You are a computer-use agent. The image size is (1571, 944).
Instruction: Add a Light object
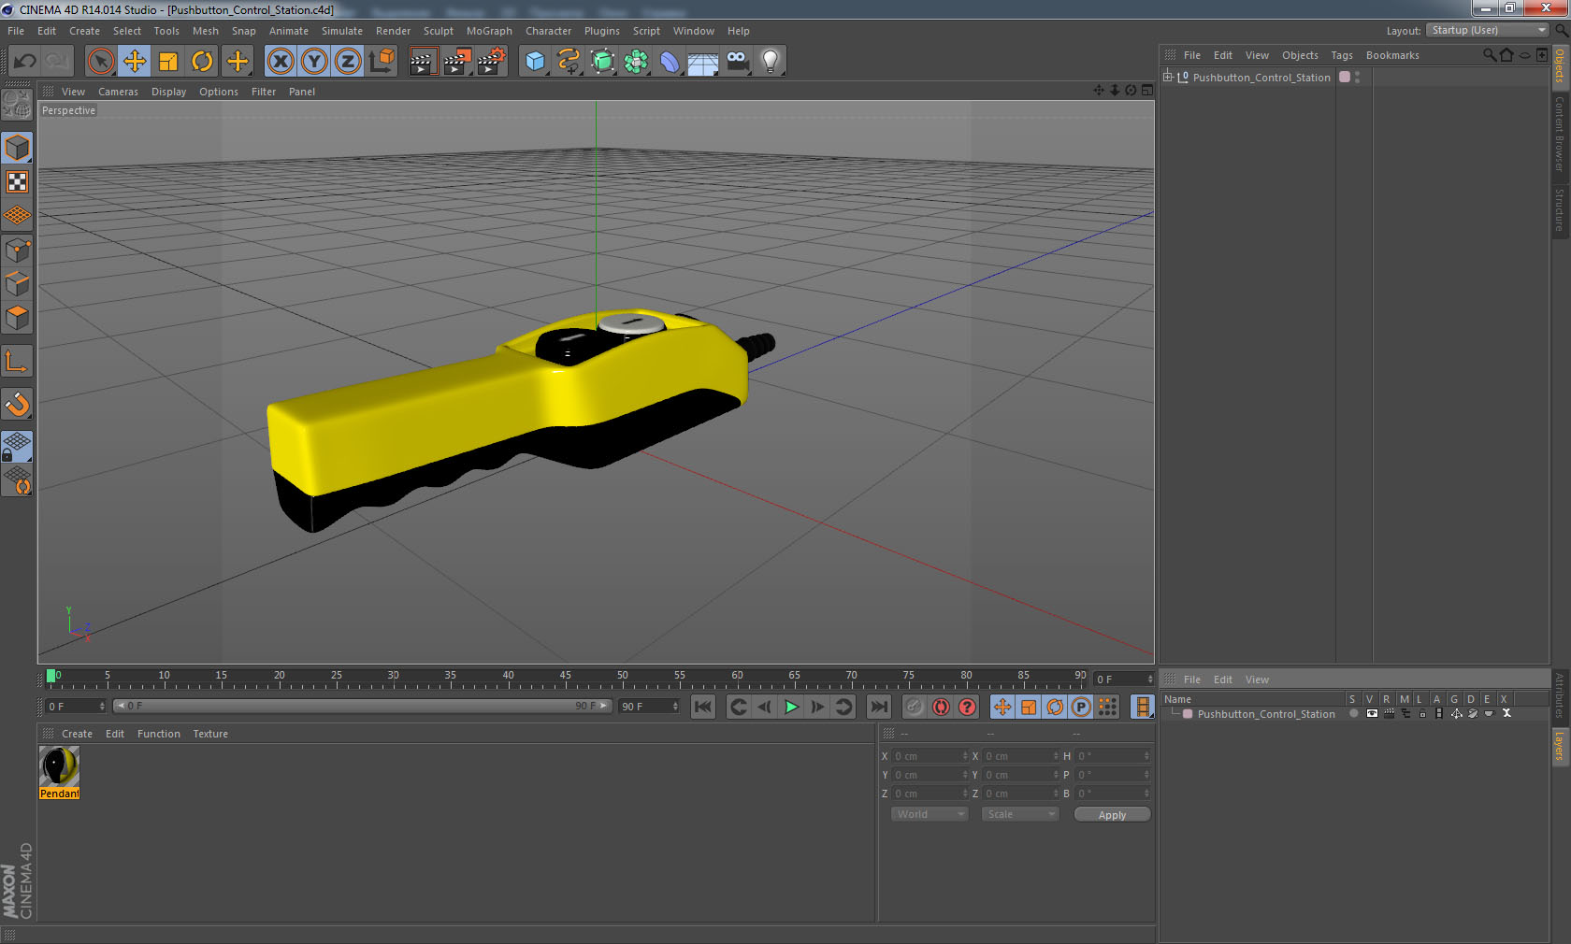771,62
